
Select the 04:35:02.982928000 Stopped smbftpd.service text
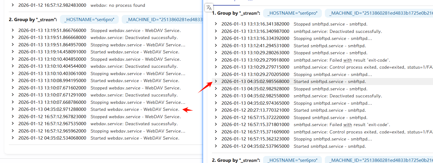330,89
